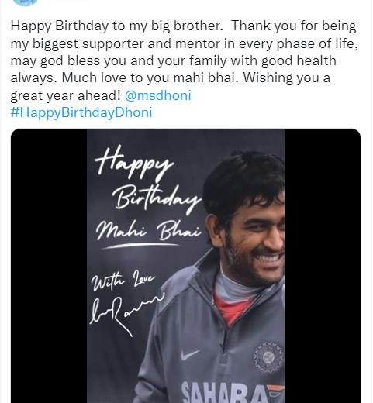Viewport: 373px width, 403px height.
Task: Click the round team crest emblem on jacket
Action: 268,356
